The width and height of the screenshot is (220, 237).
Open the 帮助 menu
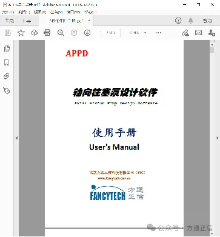click(x=90, y=12)
